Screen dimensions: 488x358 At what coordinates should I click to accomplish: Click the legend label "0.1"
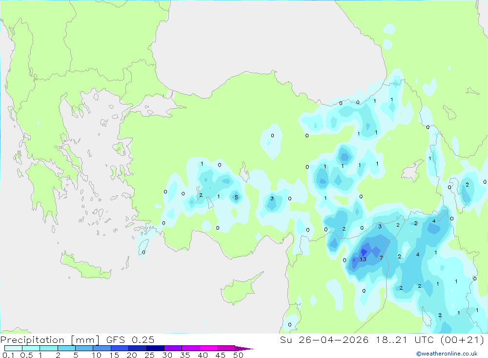[8, 355]
